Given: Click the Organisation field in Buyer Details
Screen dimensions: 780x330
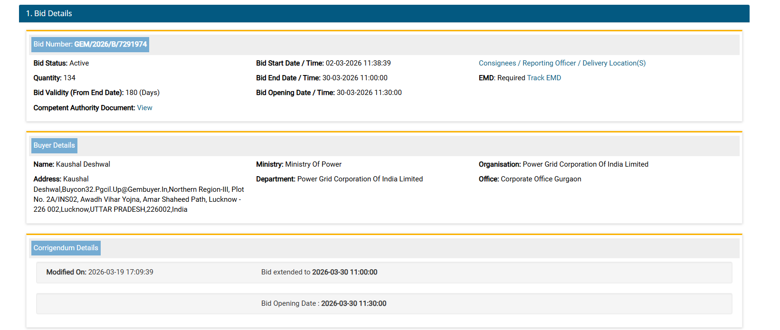Looking at the screenshot, I should click(563, 164).
